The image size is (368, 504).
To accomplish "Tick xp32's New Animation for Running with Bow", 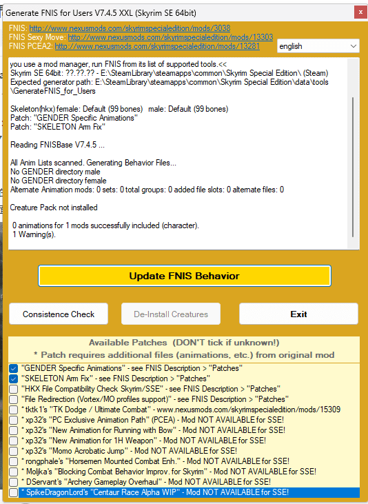I will coord(14,430).
